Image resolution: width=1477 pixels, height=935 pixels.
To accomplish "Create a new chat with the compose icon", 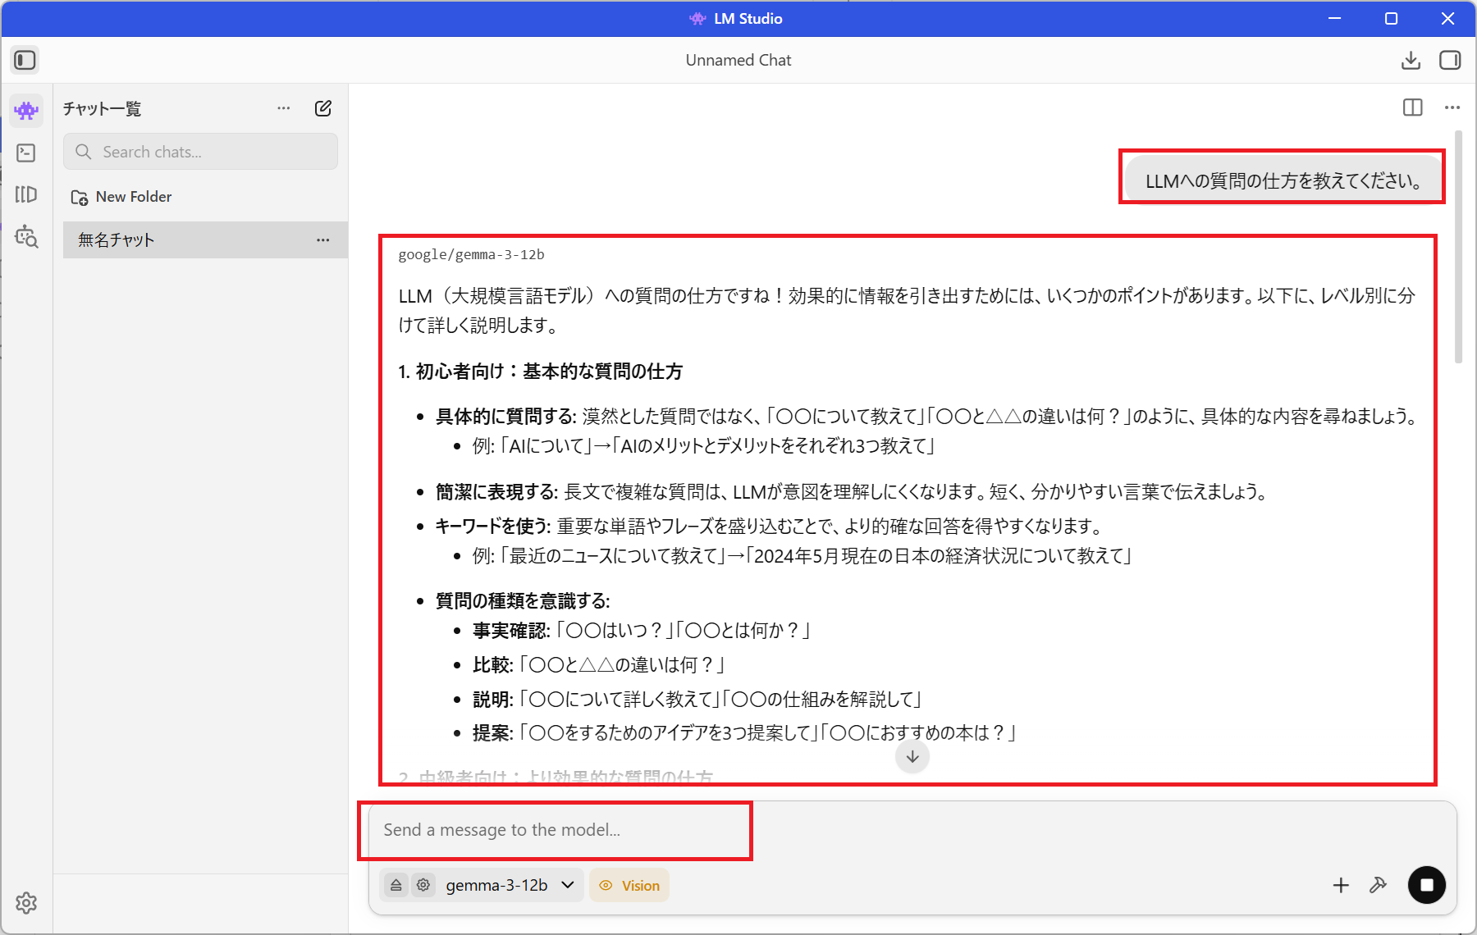I will pyautogui.click(x=323, y=108).
